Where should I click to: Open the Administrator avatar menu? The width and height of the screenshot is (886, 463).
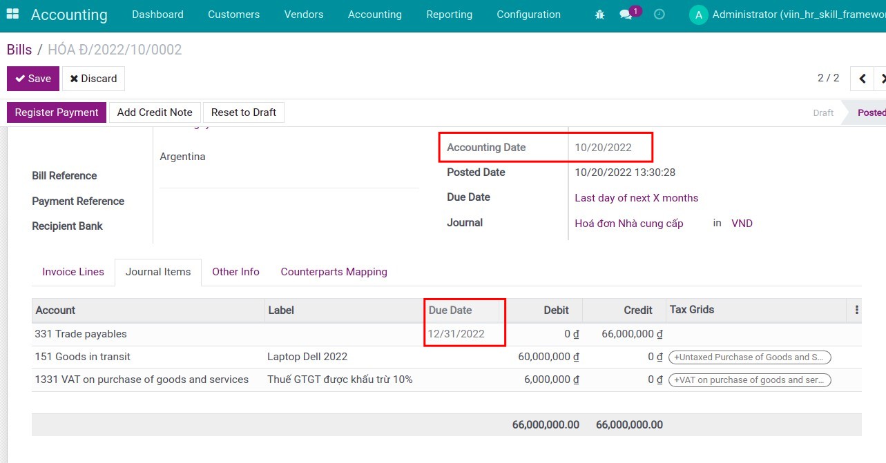tap(698, 14)
